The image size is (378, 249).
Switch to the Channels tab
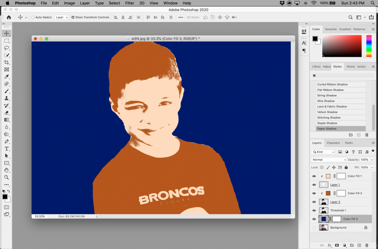[333, 143]
